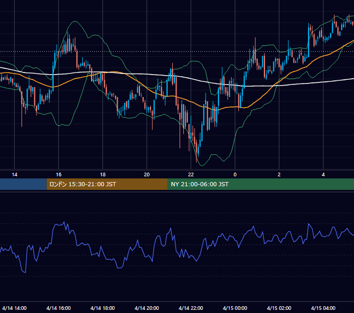This screenshot has width=354, height=313.
Task: Click price-chart time label 16
Action: (58, 175)
